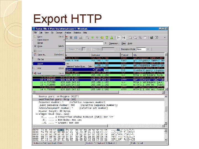This screenshot has width=199, height=149.
Task: Toggle auto scroll in live capture
Action: [124, 38]
